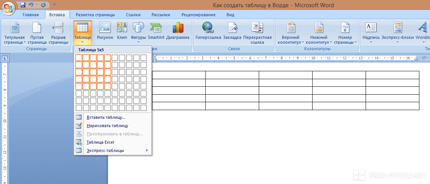
Task: Click the Вставить таблицу menu icon
Action: pos(79,117)
